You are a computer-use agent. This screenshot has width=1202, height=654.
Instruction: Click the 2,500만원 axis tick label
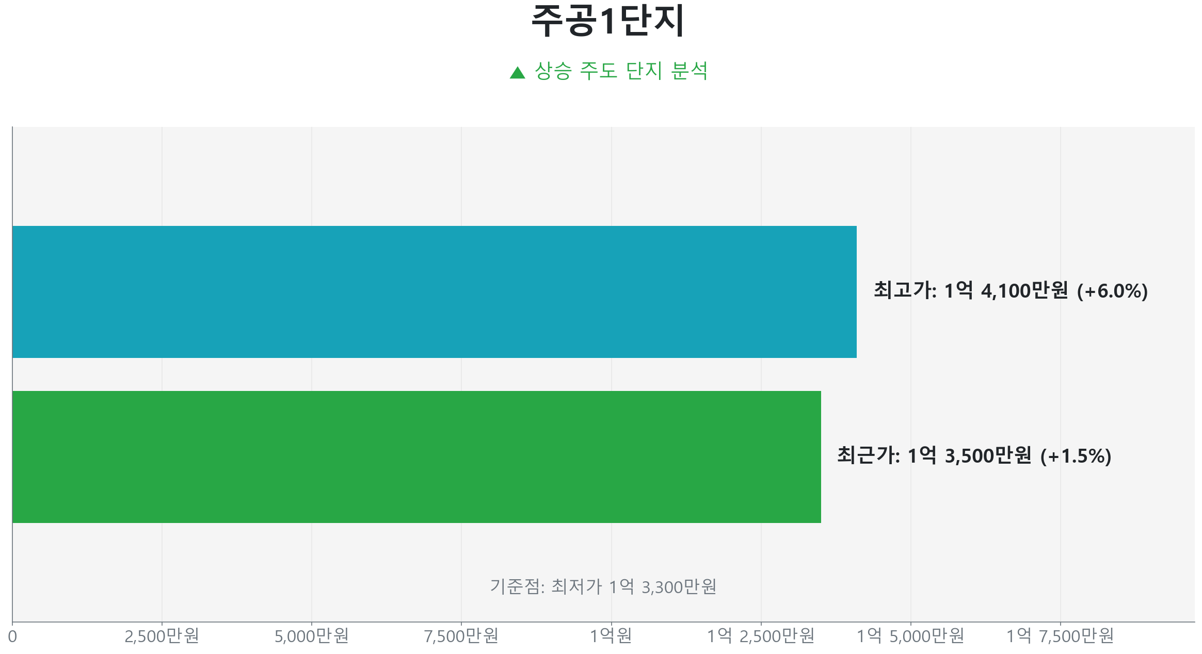click(162, 636)
